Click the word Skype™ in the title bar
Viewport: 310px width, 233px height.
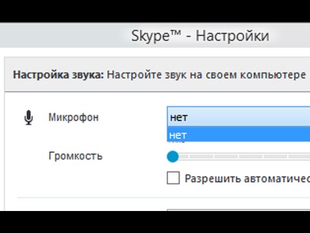click(x=156, y=36)
